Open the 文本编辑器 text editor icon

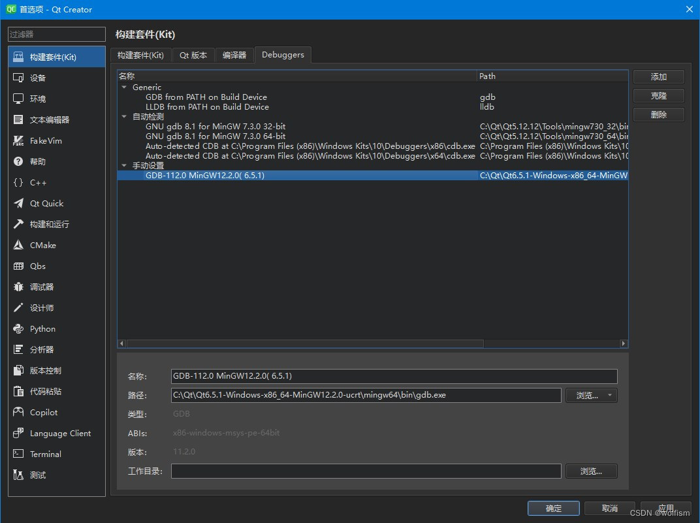pos(18,119)
